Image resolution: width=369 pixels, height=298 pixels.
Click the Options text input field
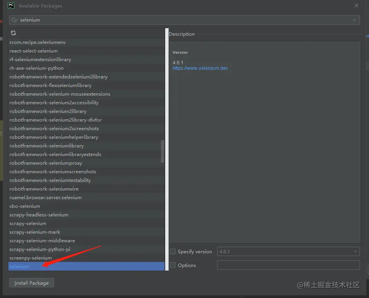288,265
